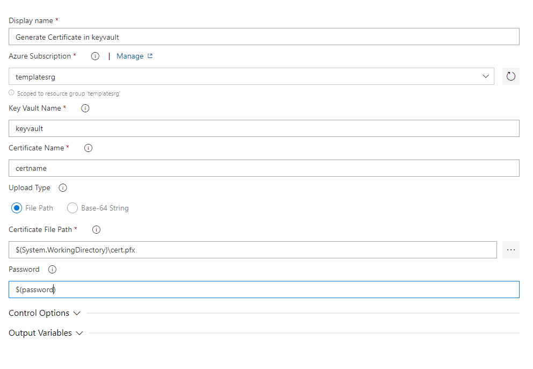This screenshot has width=533, height=369.
Task: Click the Certificate Name text box
Action: (264, 168)
